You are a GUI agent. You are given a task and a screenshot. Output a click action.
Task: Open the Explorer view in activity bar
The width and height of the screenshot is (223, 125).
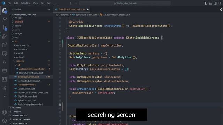pos(5,10)
